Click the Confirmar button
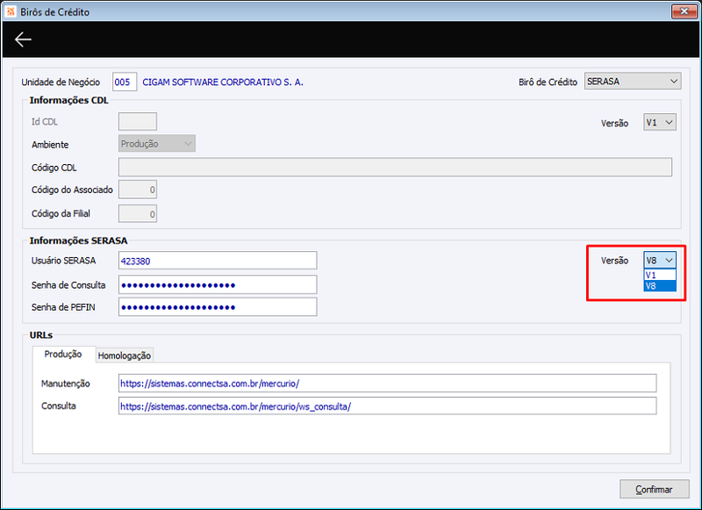 (654, 490)
